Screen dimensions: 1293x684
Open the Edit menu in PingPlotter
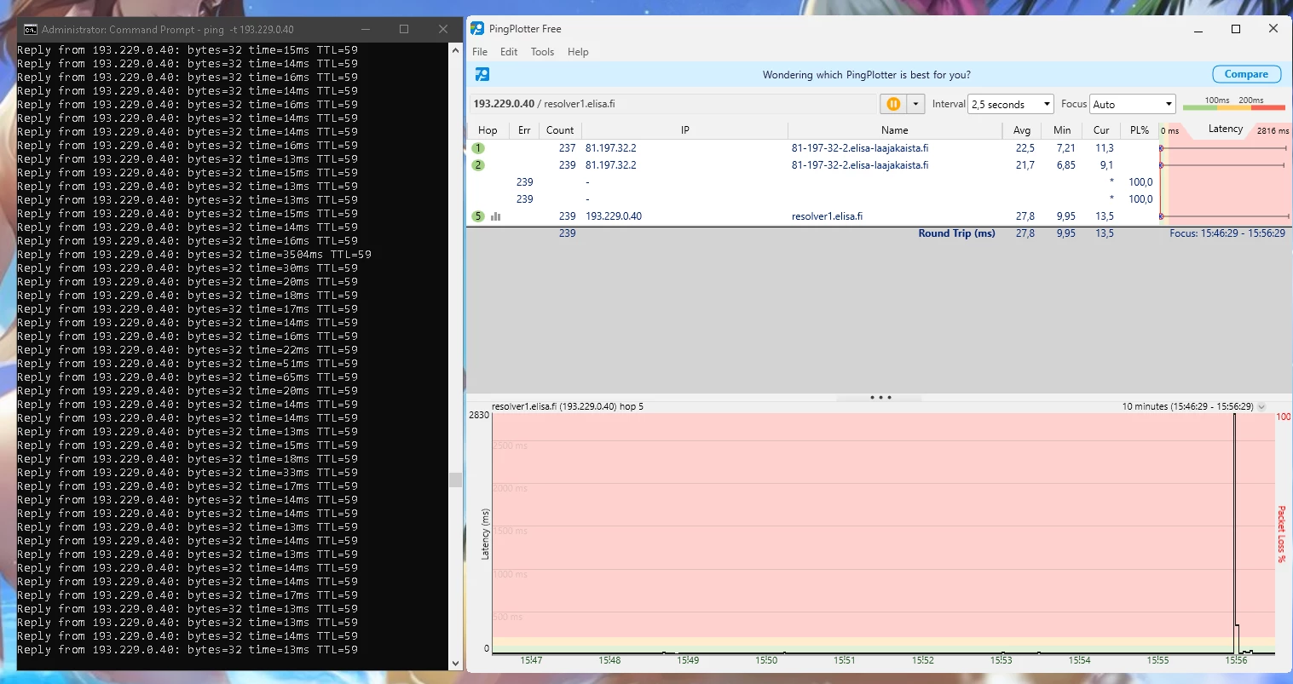click(509, 52)
